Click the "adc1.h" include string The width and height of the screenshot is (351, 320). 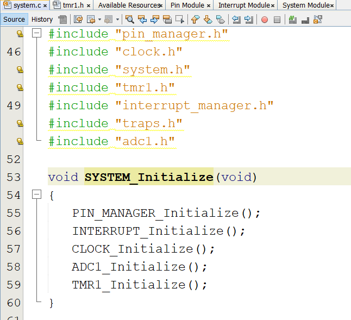pos(145,141)
